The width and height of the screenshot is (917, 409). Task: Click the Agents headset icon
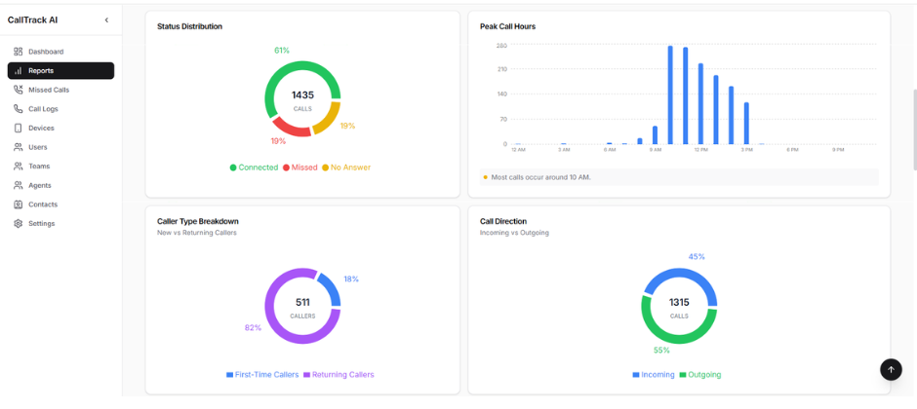(x=19, y=185)
